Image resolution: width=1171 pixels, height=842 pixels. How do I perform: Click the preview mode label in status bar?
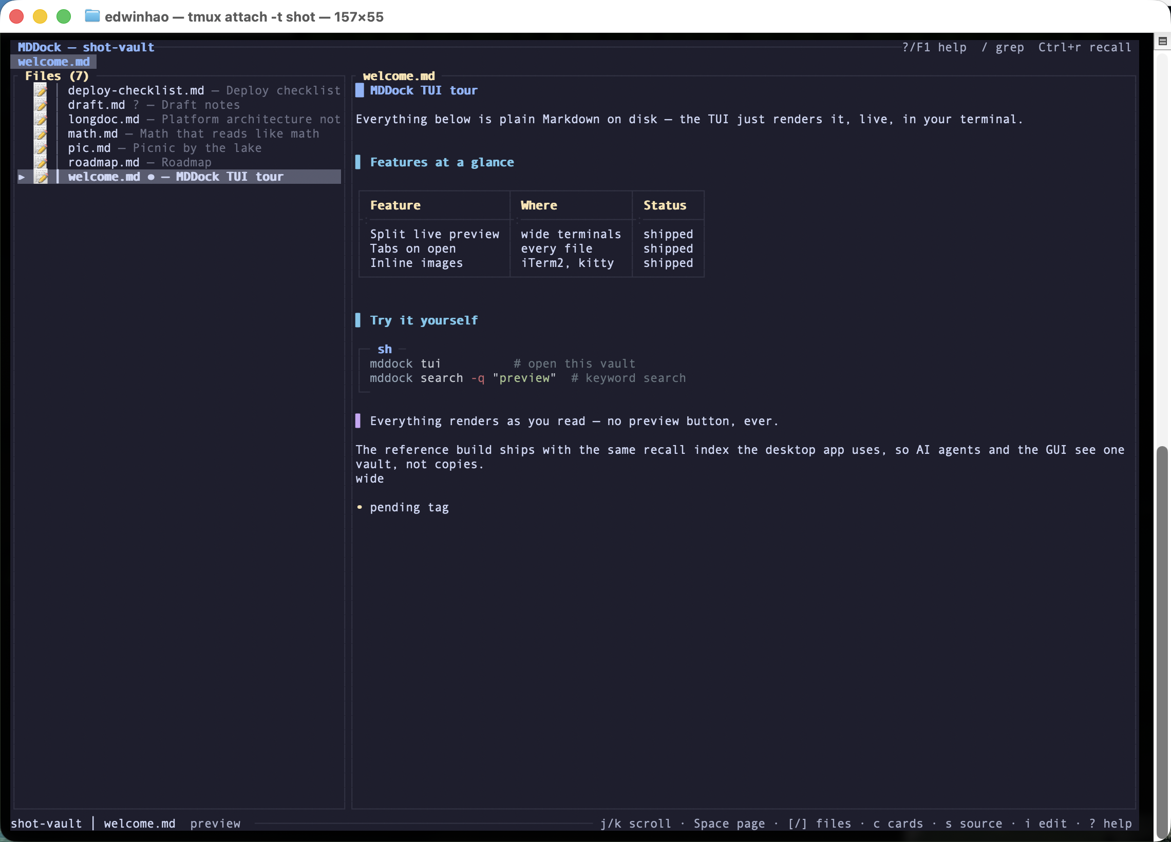click(x=215, y=824)
